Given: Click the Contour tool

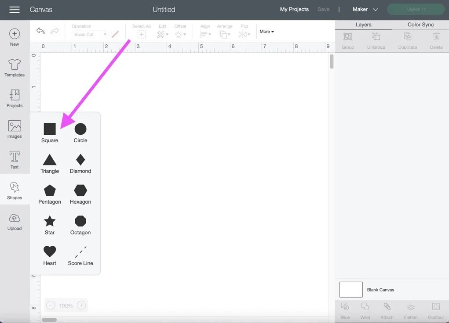Looking at the screenshot, I should pyautogui.click(x=435, y=310).
